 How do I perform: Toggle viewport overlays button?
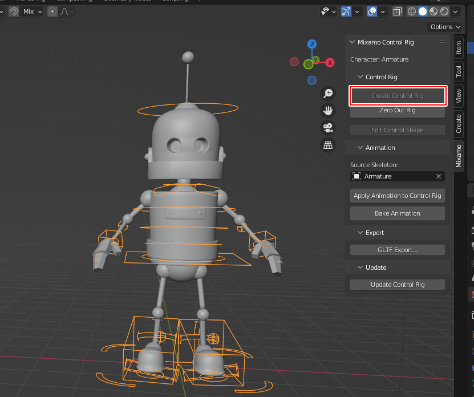372,11
